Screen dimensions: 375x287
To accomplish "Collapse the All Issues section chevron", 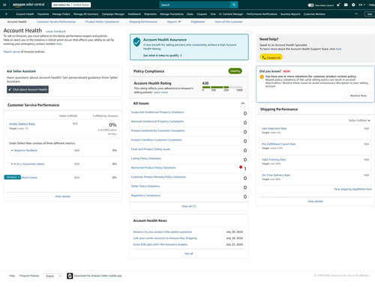I will coord(242,103).
